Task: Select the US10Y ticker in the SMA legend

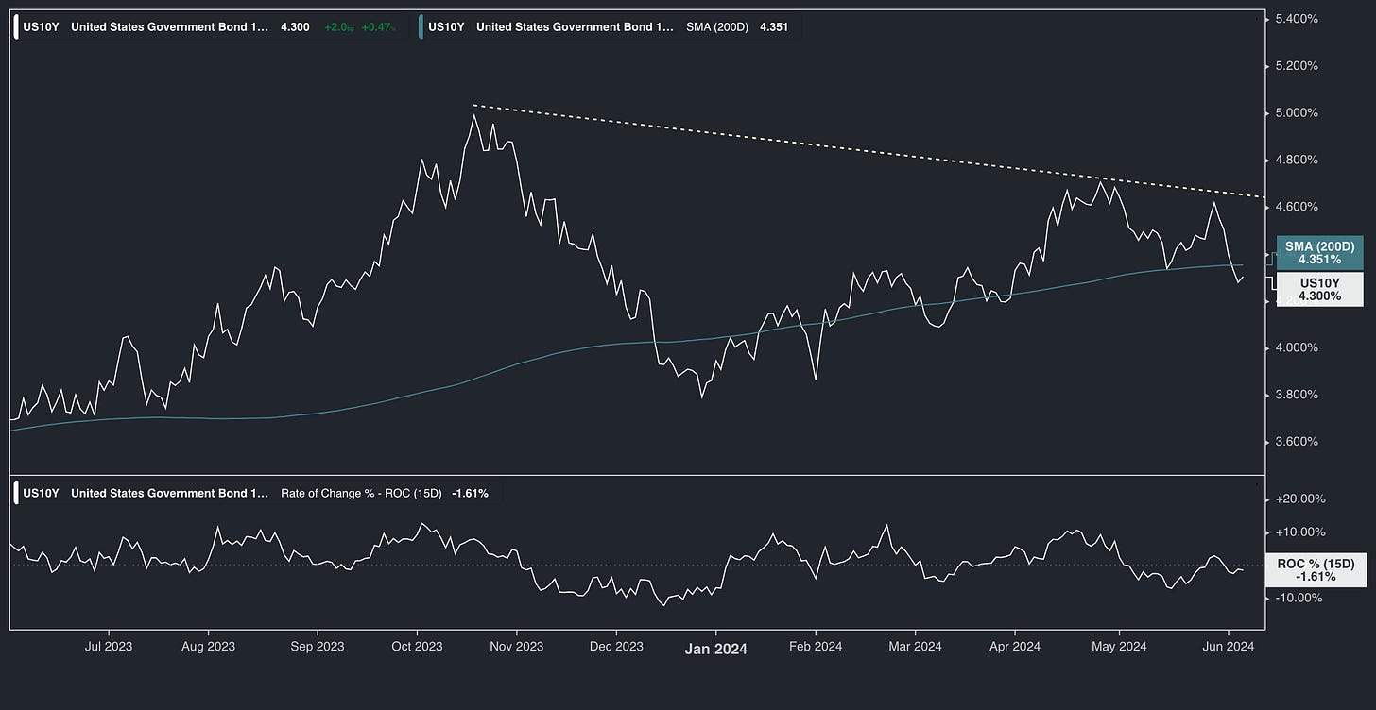Action: pos(446,27)
